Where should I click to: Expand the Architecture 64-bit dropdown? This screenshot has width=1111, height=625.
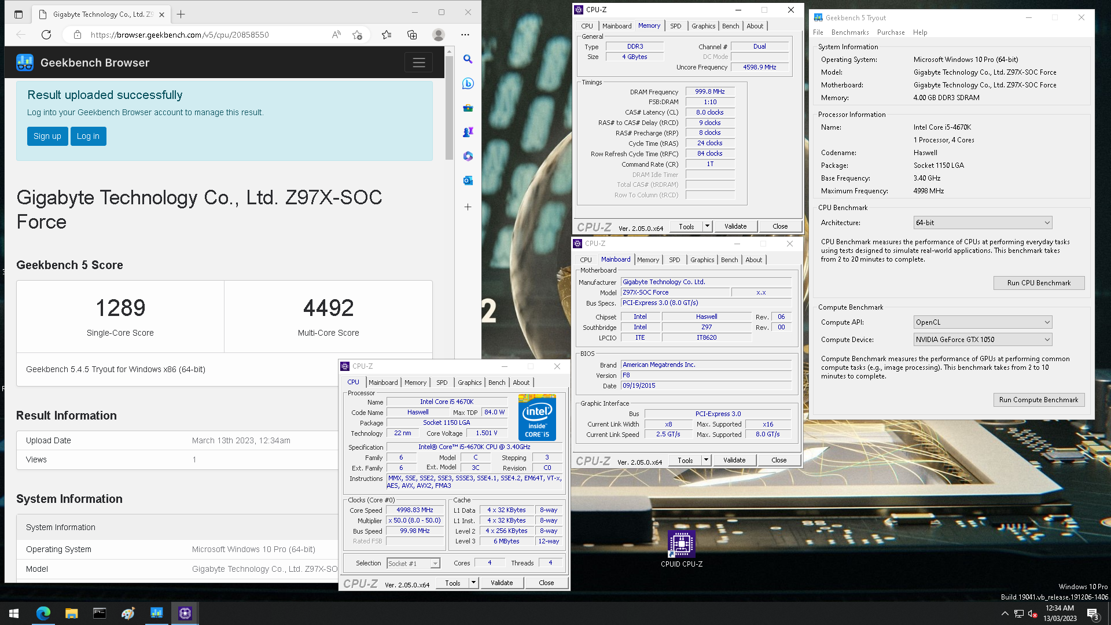pyautogui.click(x=983, y=223)
